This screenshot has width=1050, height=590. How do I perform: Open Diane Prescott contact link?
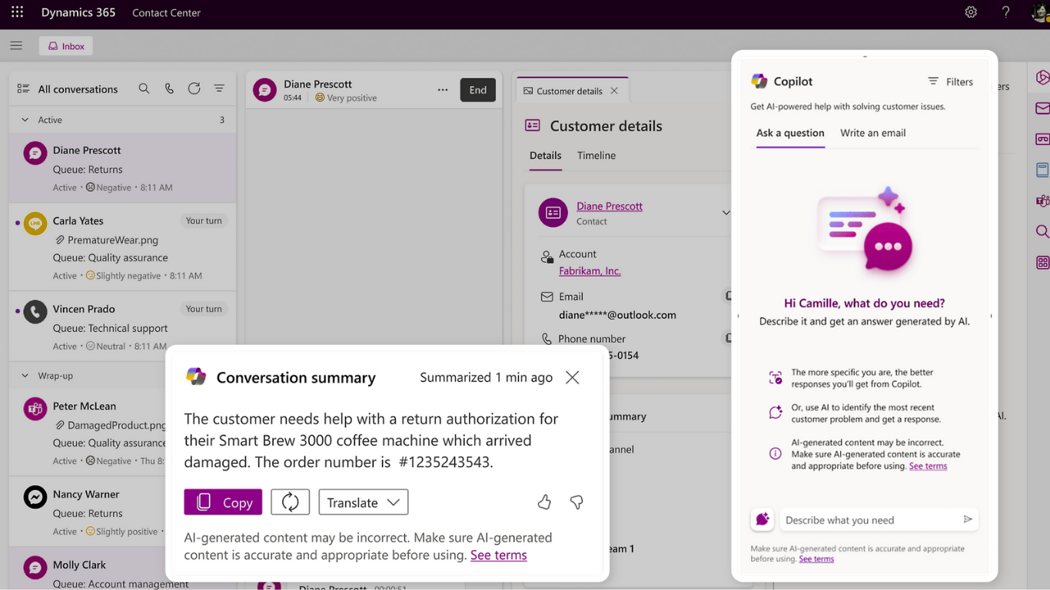(610, 206)
